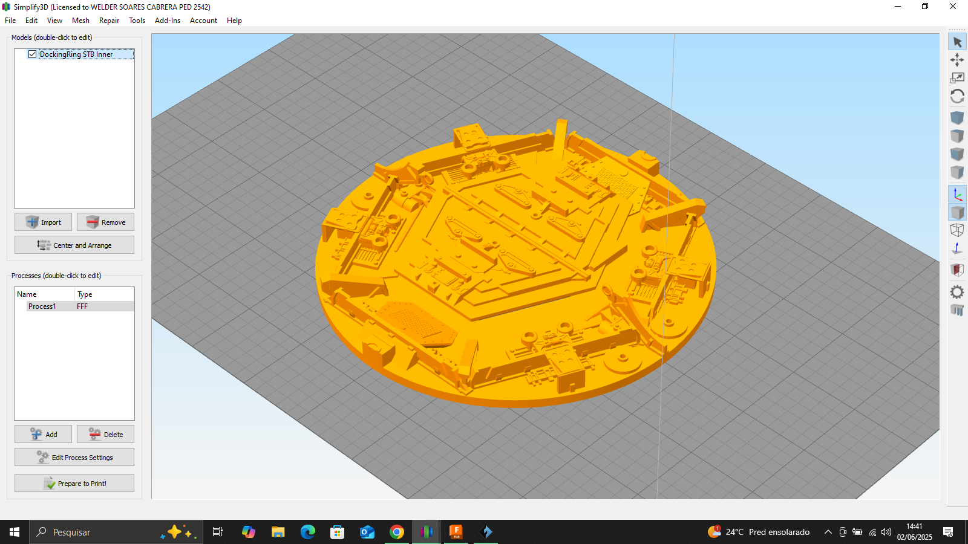Toggle wireframe model rendering
The width and height of the screenshot is (968, 544).
tap(957, 230)
